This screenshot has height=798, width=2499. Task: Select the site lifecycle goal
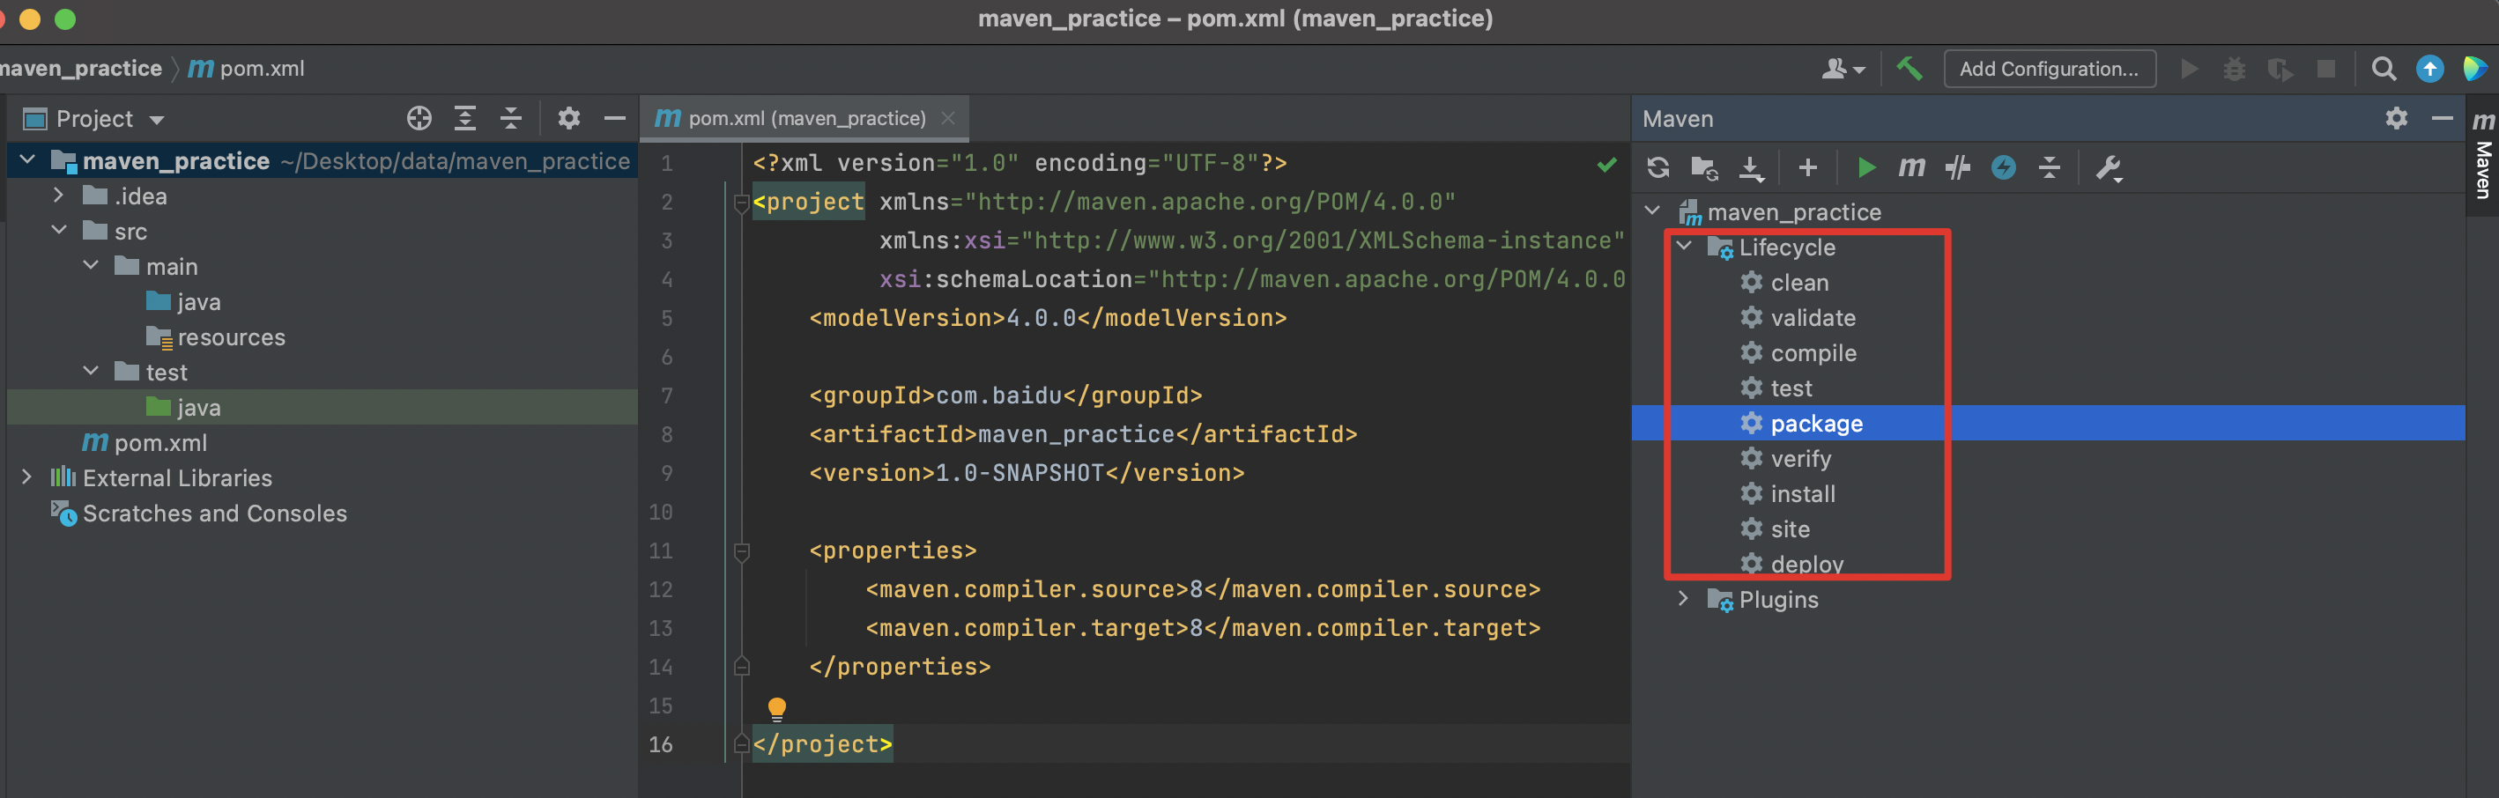pyautogui.click(x=1790, y=528)
